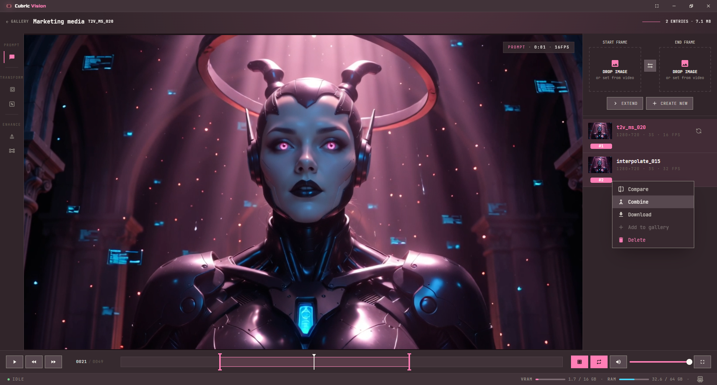This screenshot has width=717, height=385.
Task: Choose Download from the context menu
Action: [x=653, y=215]
